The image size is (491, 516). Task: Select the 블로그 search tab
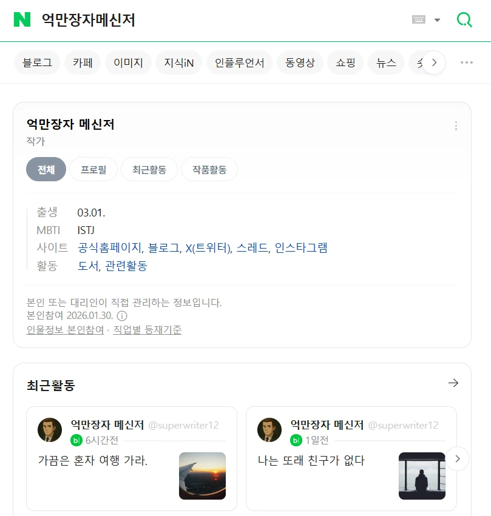37,62
